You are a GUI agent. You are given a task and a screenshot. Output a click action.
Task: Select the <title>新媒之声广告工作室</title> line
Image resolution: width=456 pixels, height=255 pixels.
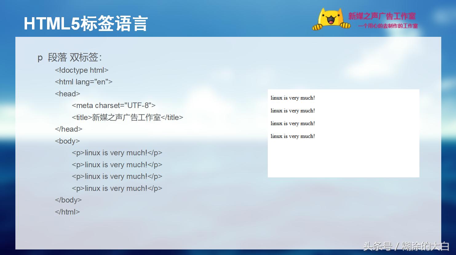[127, 117]
